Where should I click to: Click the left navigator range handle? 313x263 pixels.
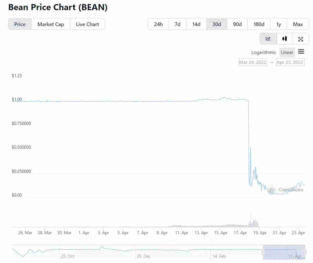[263, 252]
